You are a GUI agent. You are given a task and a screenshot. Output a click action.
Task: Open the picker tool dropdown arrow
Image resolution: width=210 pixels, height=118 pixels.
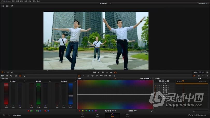[x=5, y=72]
